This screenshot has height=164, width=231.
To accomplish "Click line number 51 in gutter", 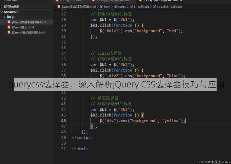I will pyautogui.click(x=64, y=149).
